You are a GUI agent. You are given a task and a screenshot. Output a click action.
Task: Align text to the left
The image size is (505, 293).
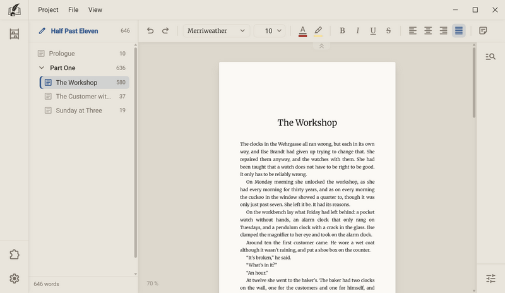click(413, 30)
